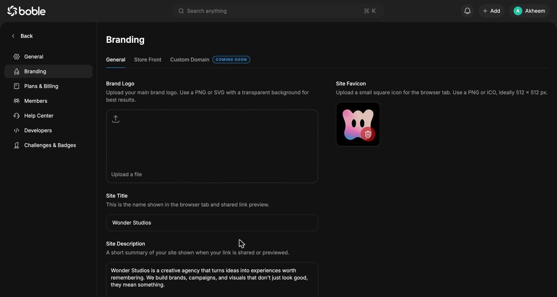Click the plus icon beside Add
The width and height of the screenshot is (557, 297).
click(x=485, y=11)
